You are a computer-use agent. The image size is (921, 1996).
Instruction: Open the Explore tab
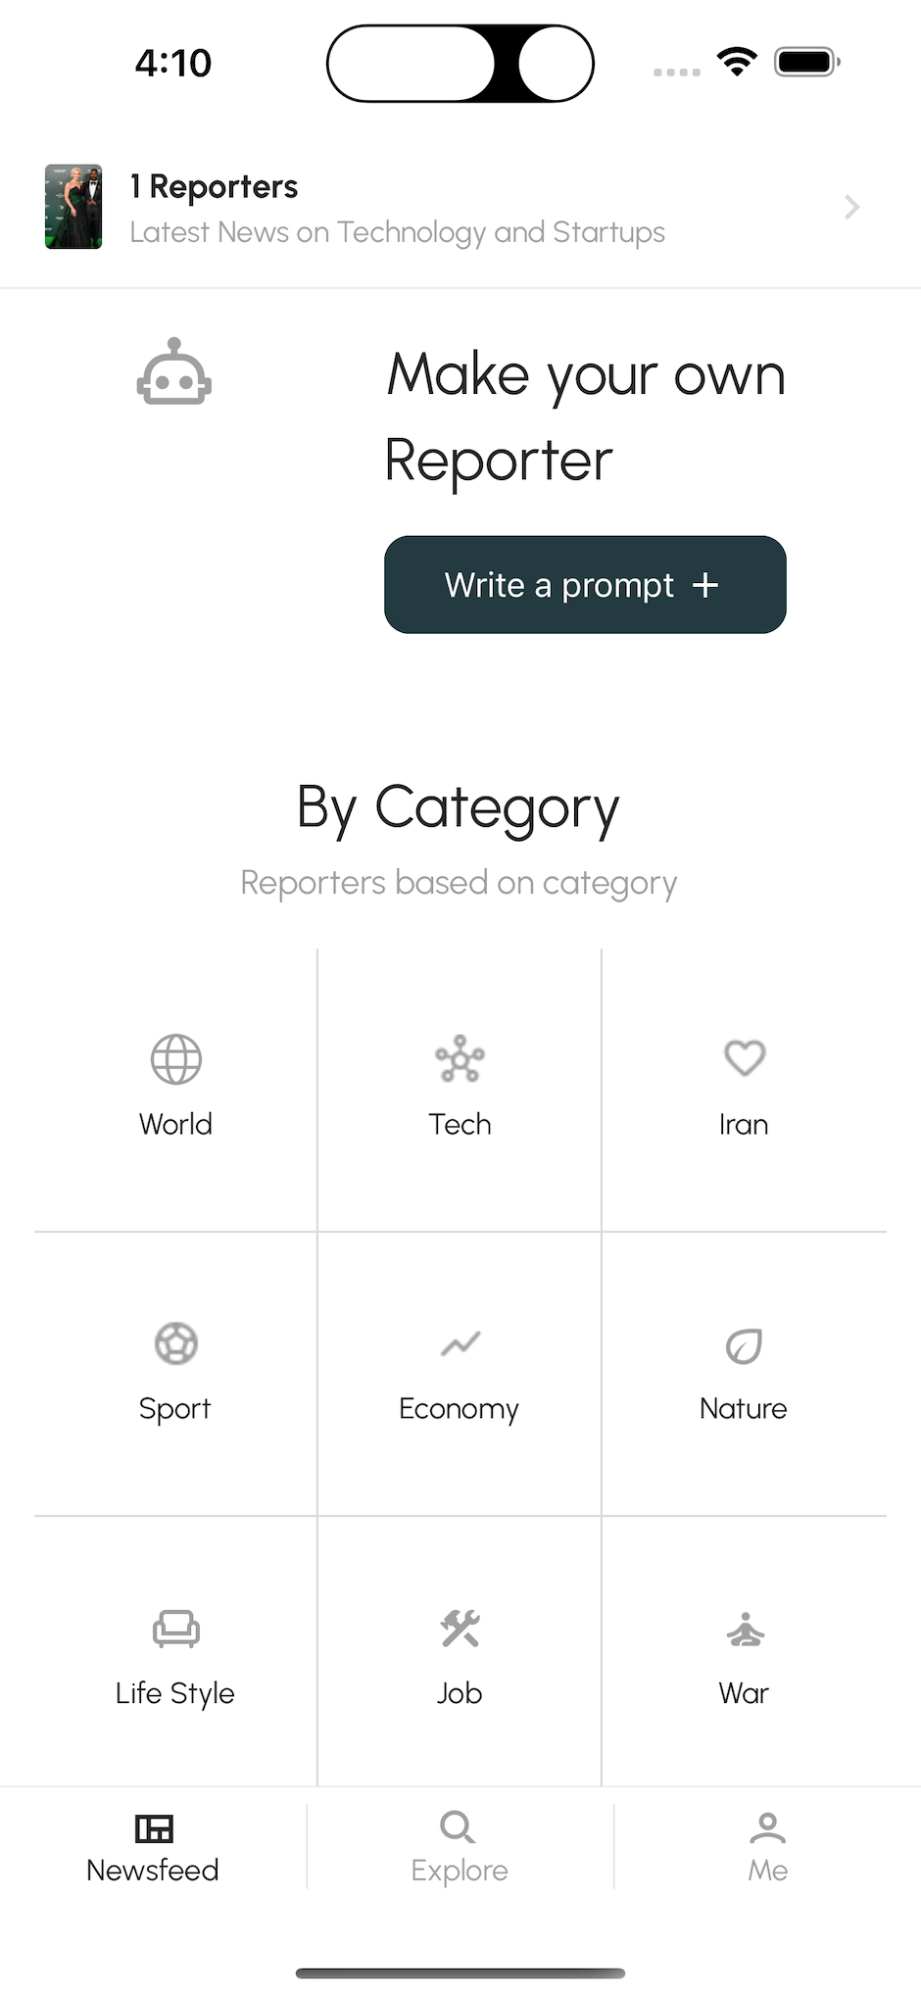click(460, 1848)
